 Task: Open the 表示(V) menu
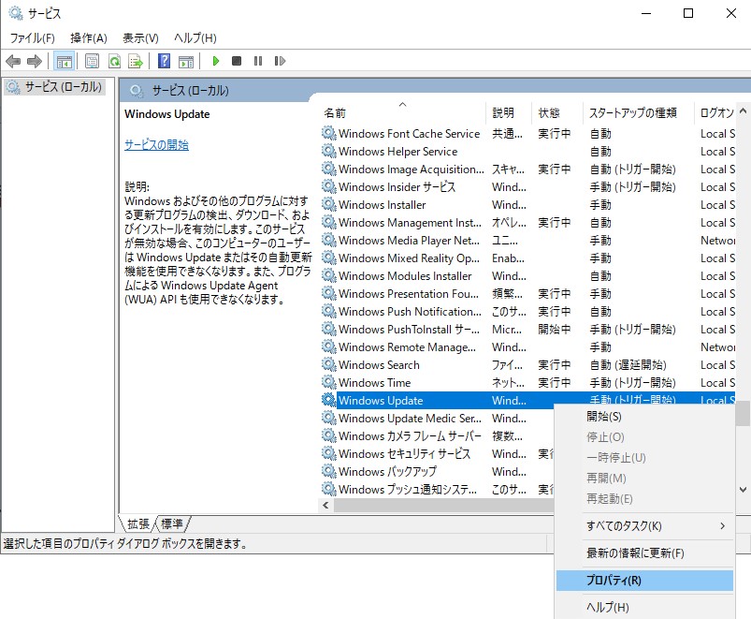pyautogui.click(x=140, y=37)
